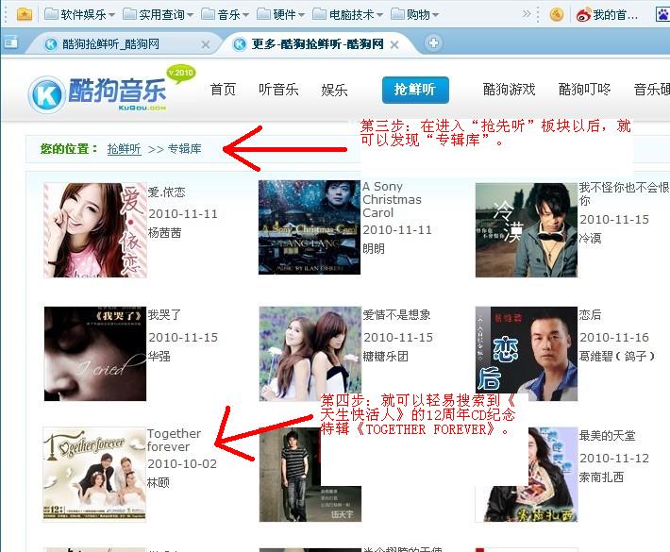Image resolution: width=670 pixels, height=552 pixels.
Task: Open the 恋后 album cover
Action: (526, 354)
